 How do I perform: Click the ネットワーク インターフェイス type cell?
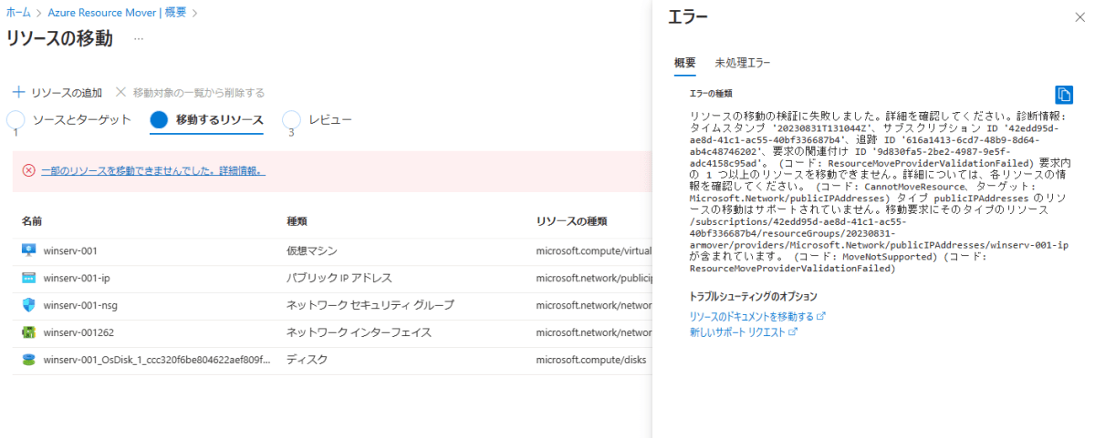tap(359, 332)
